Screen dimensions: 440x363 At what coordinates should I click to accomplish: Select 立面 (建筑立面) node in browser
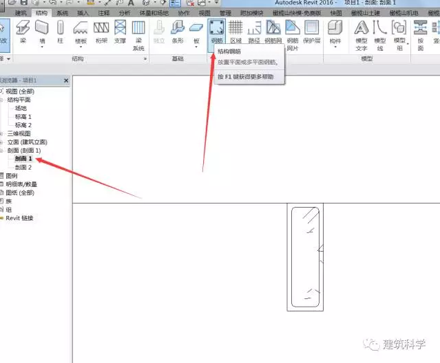click(28, 142)
